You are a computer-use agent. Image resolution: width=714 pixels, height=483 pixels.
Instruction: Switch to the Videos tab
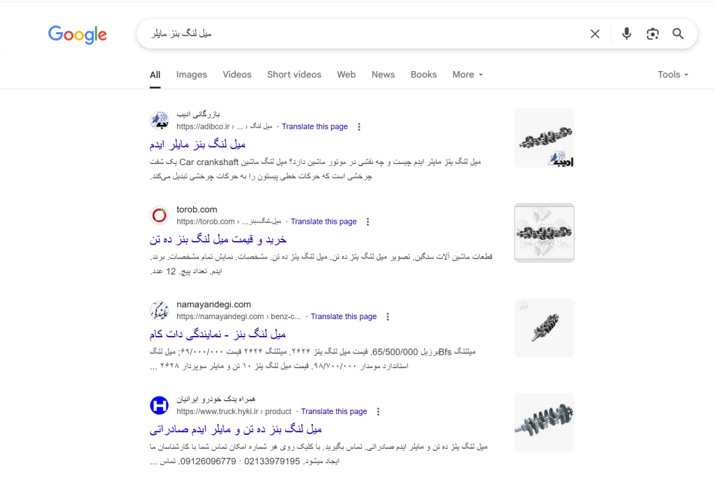237,75
